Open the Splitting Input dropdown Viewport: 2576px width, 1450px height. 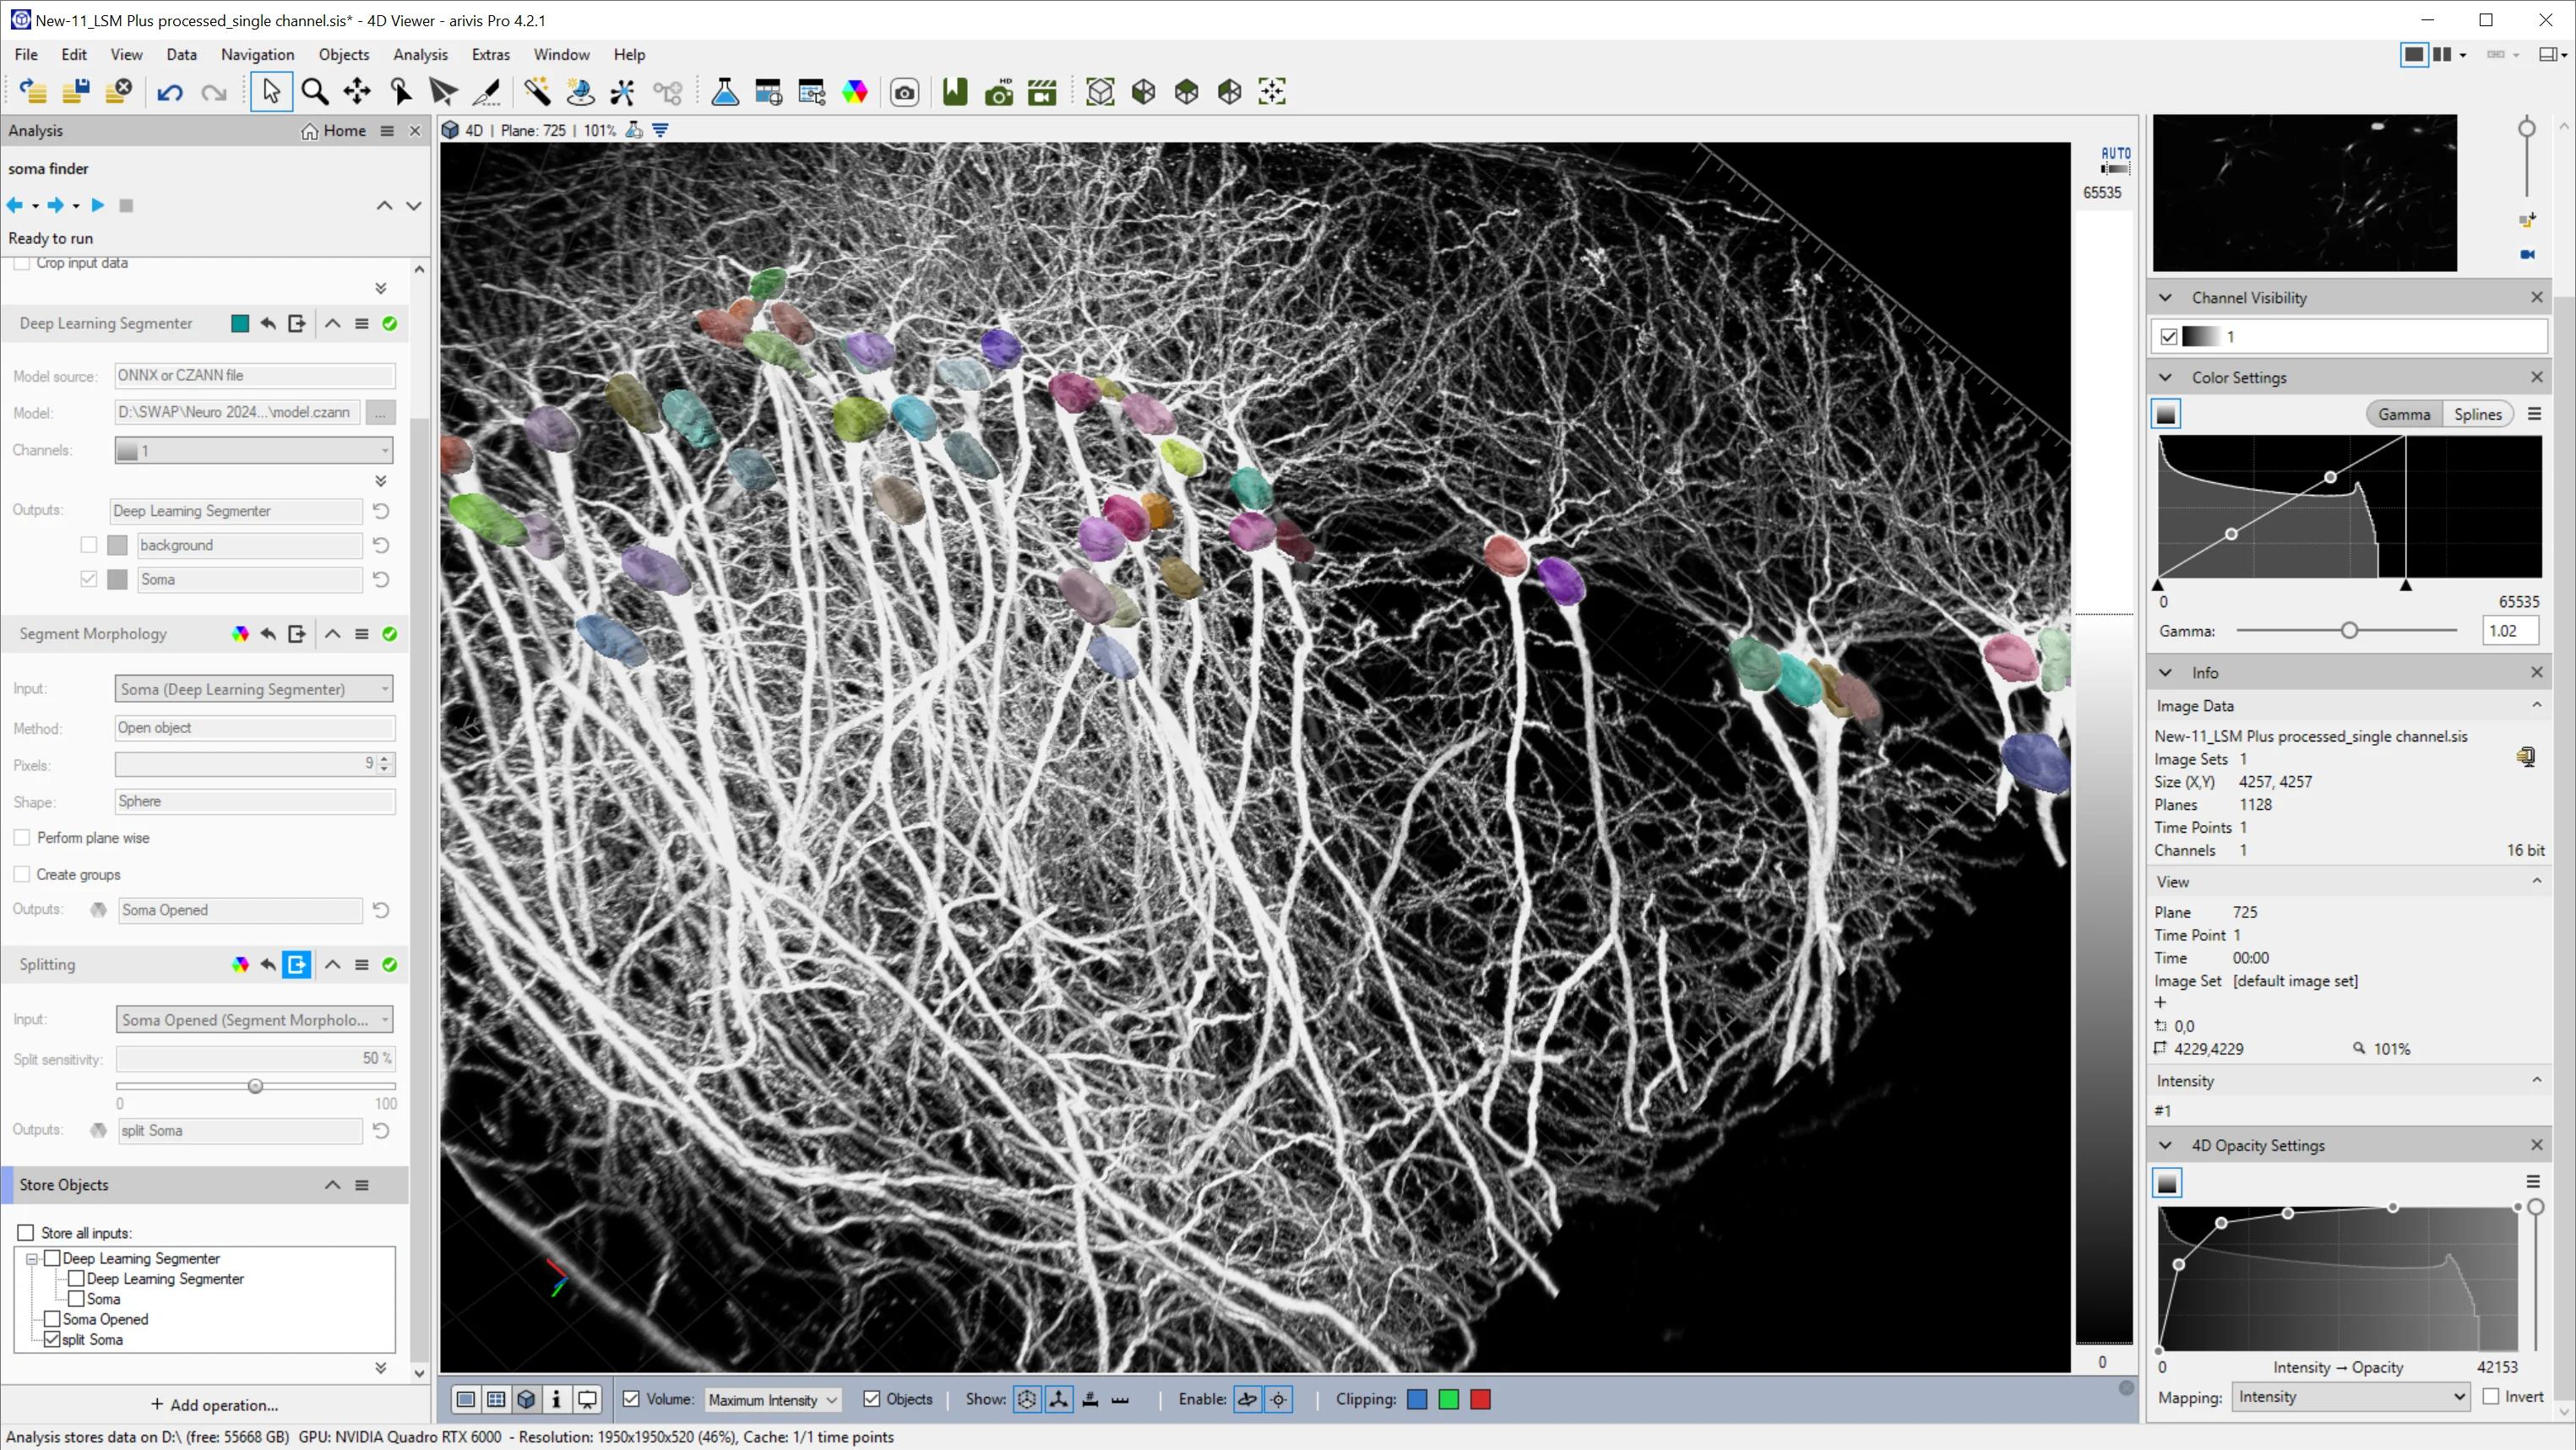click(254, 1020)
